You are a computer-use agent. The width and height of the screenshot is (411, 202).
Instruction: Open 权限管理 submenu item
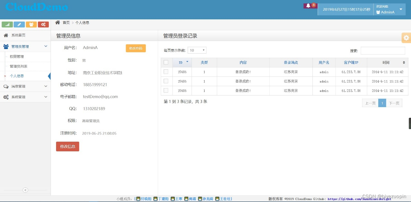pyautogui.click(x=25, y=56)
